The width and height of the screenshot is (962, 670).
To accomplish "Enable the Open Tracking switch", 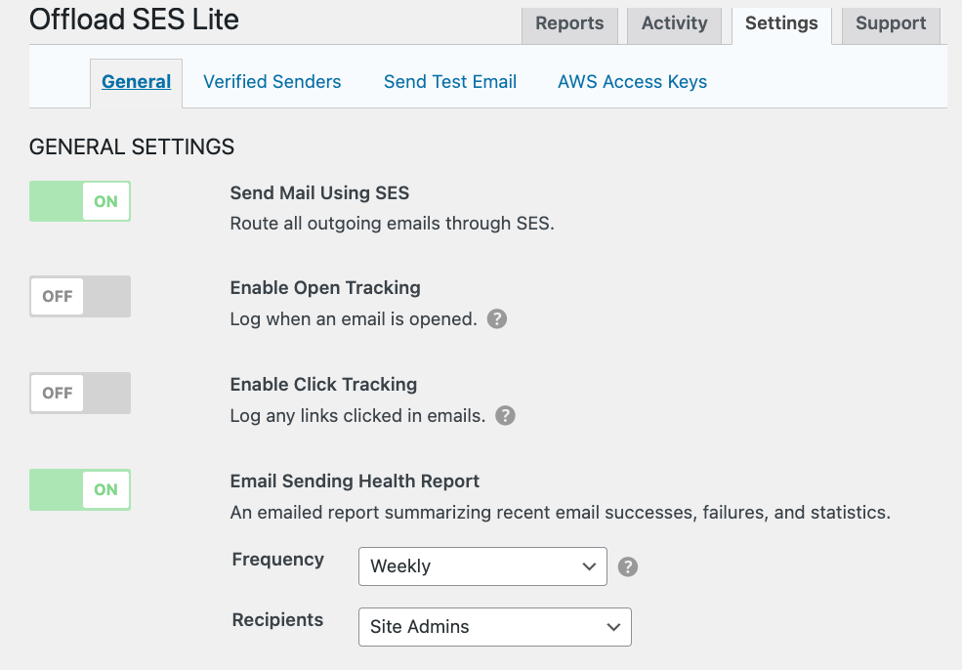I will tap(80, 297).
